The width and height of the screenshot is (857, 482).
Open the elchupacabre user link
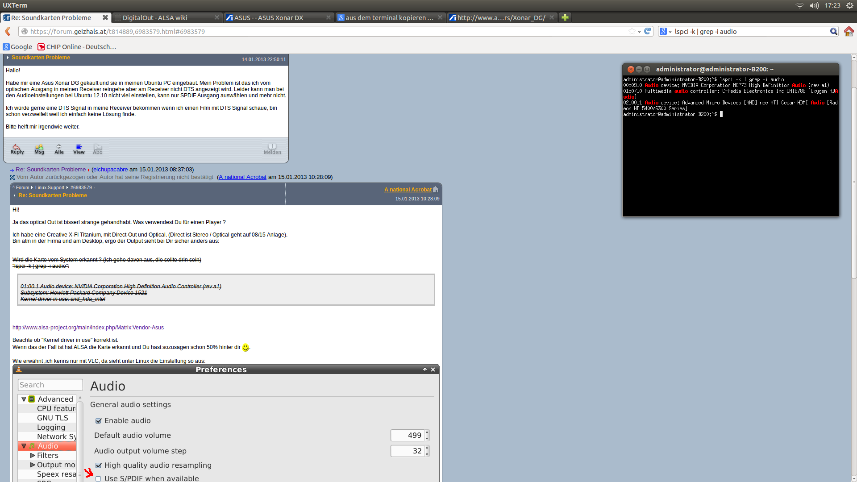[110, 170]
